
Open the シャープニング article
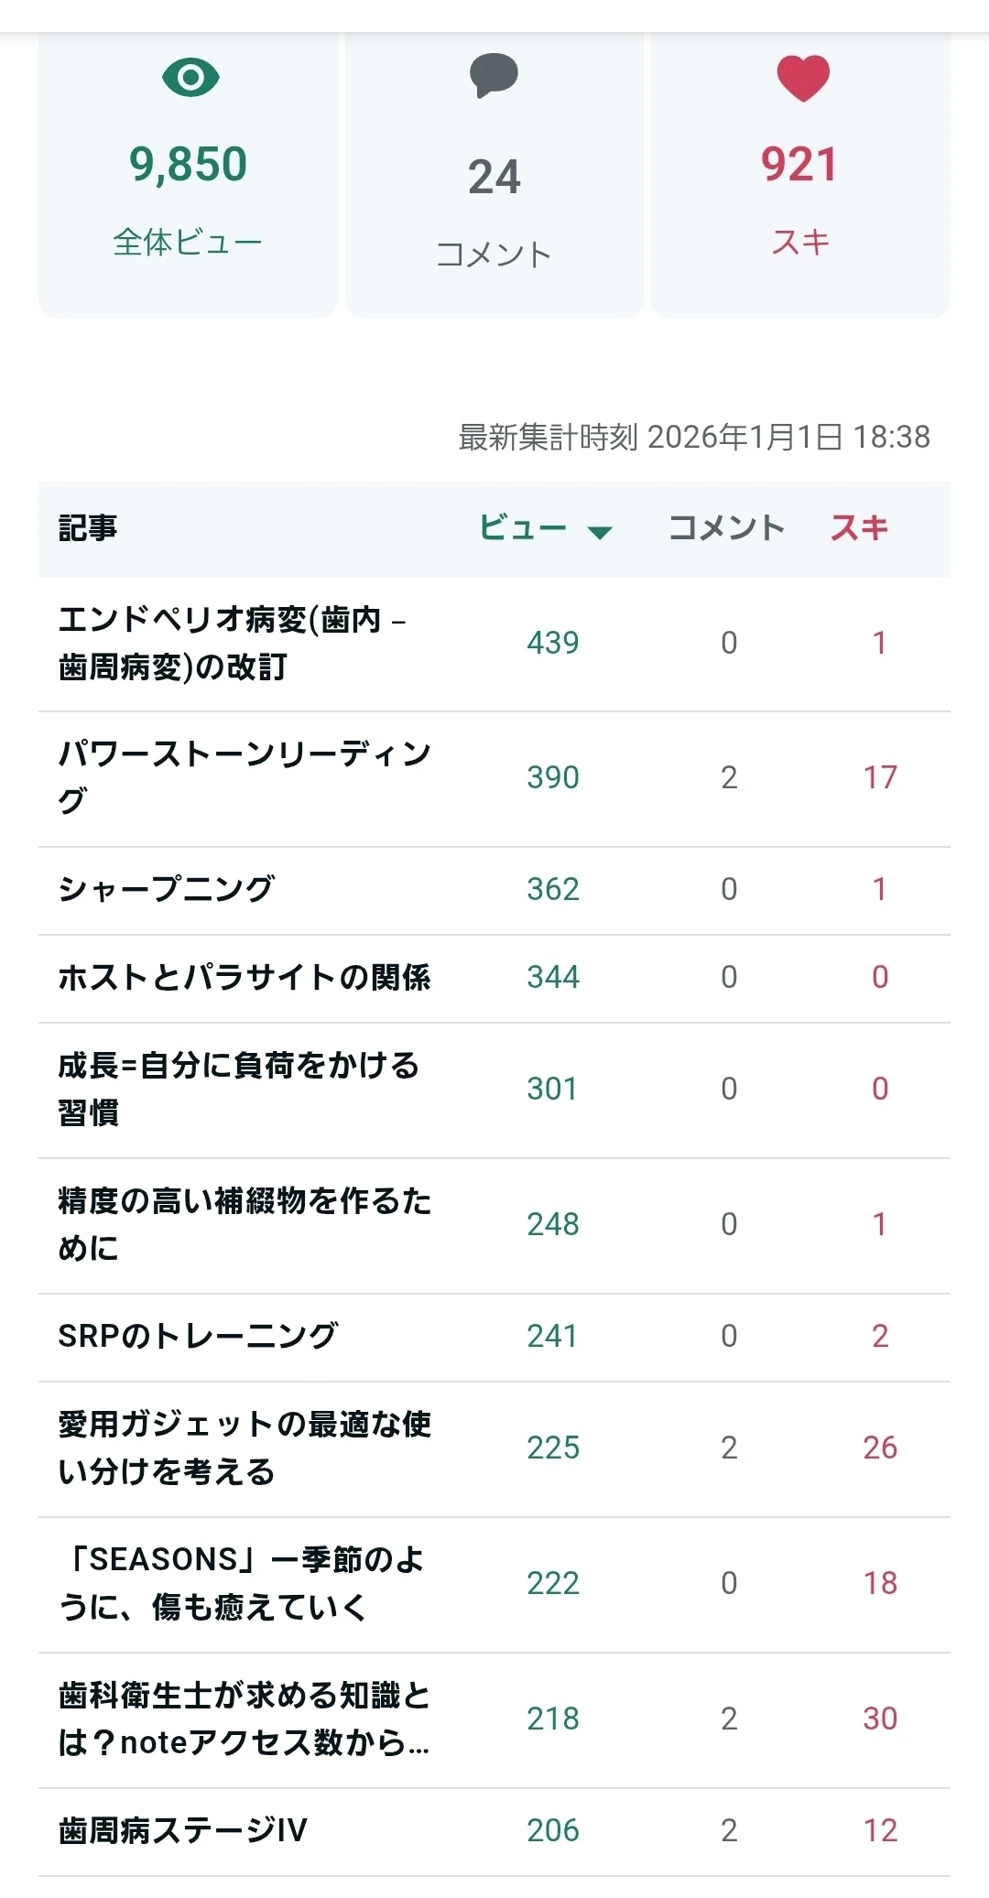point(494,890)
